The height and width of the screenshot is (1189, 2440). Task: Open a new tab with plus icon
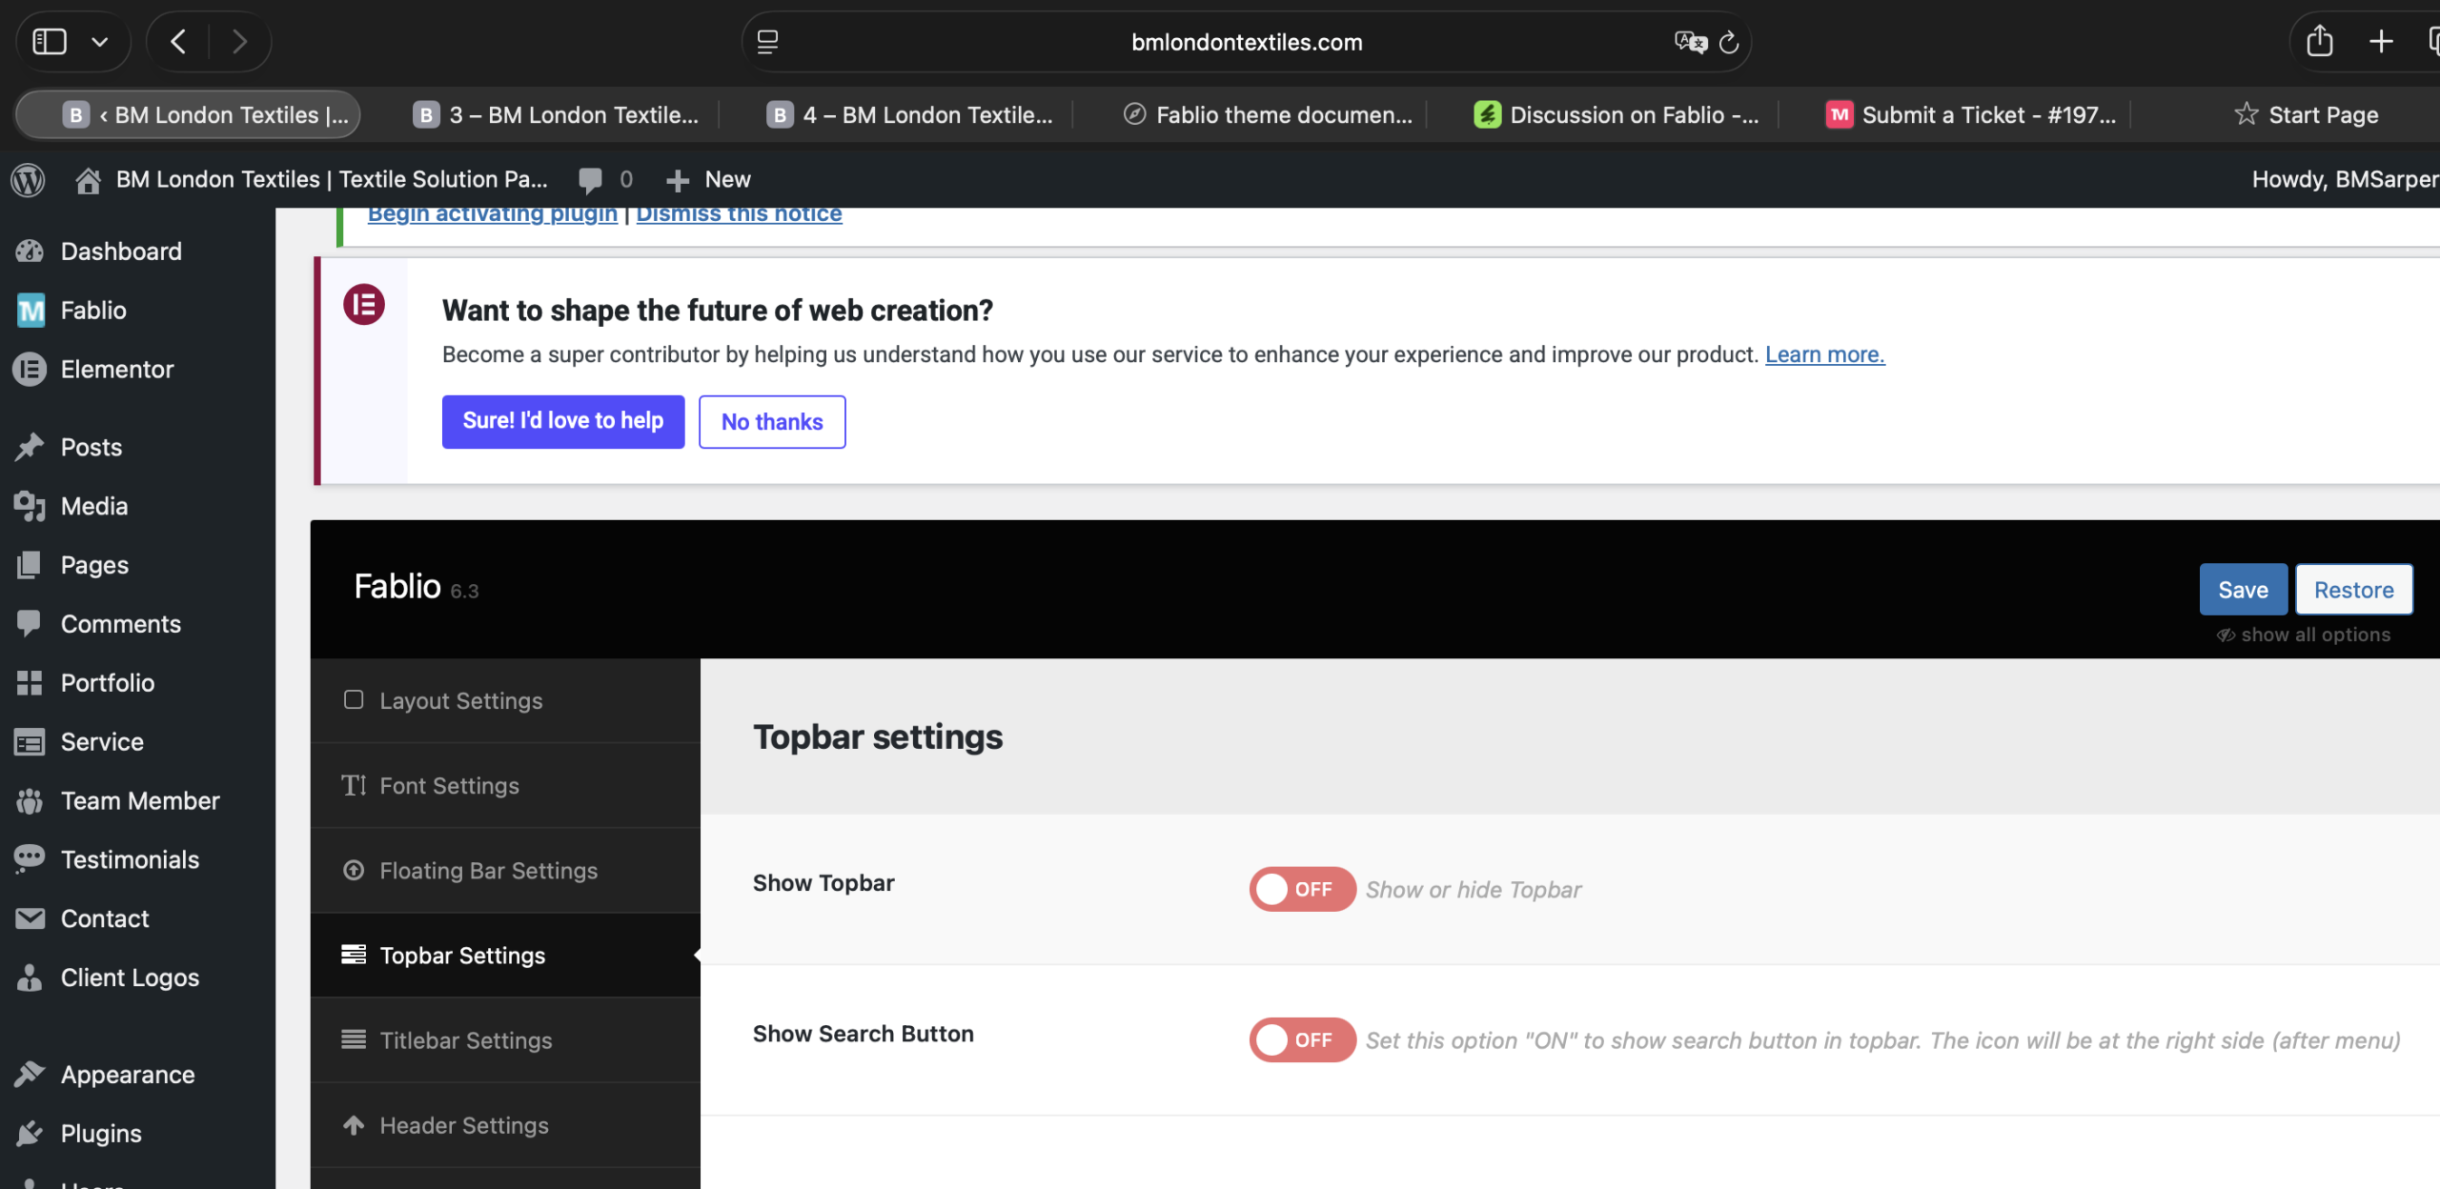click(2381, 42)
